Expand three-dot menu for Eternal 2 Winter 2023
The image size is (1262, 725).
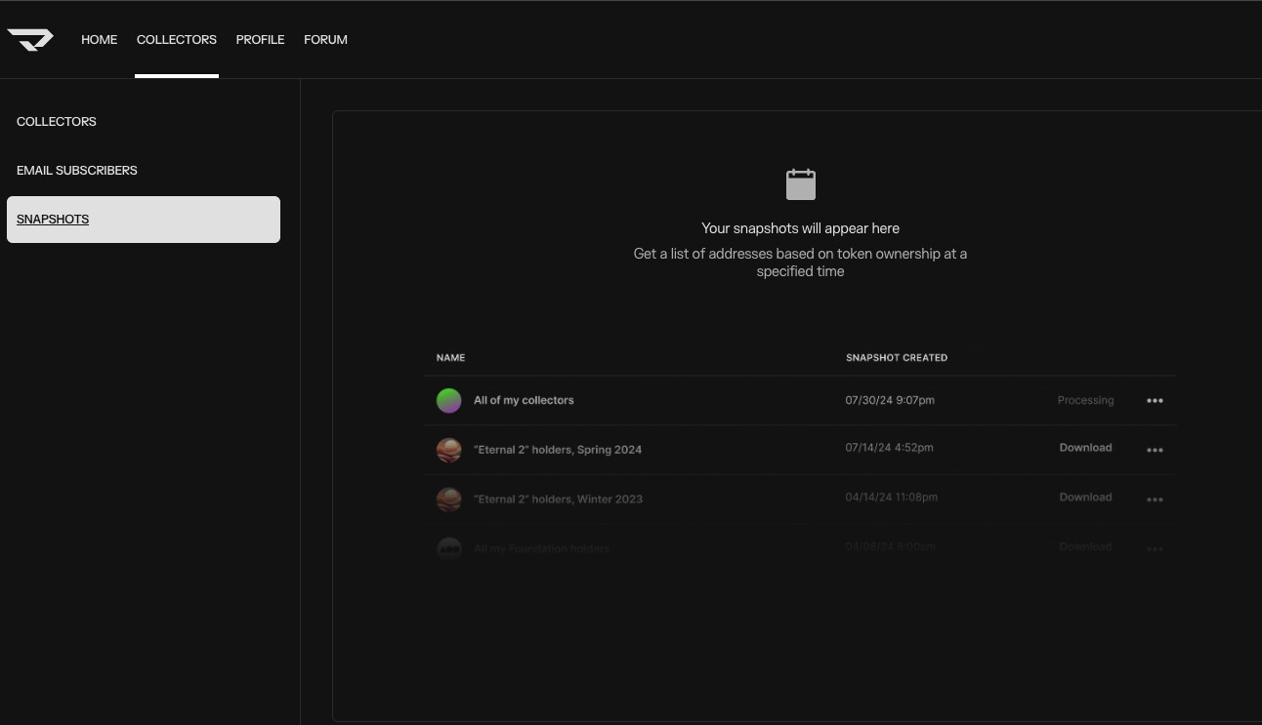coord(1155,499)
